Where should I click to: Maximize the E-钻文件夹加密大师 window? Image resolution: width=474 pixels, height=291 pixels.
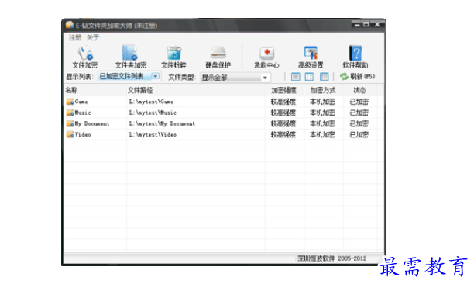point(366,25)
